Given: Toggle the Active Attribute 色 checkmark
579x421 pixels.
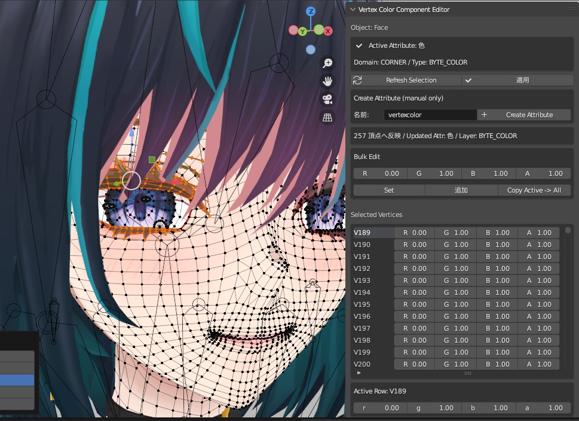Looking at the screenshot, I should pyautogui.click(x=359, y=45).
